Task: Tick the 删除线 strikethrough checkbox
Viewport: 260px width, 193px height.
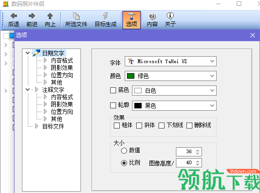Action: coord(189,125)
